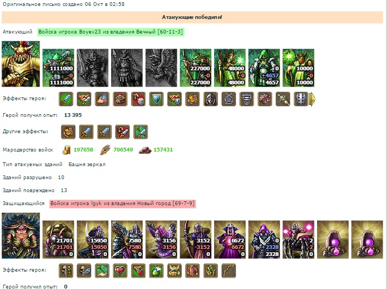Click the gold coins loot icon
The width and height of the screenshot is (387, 289).
click(x=66, y=150)
